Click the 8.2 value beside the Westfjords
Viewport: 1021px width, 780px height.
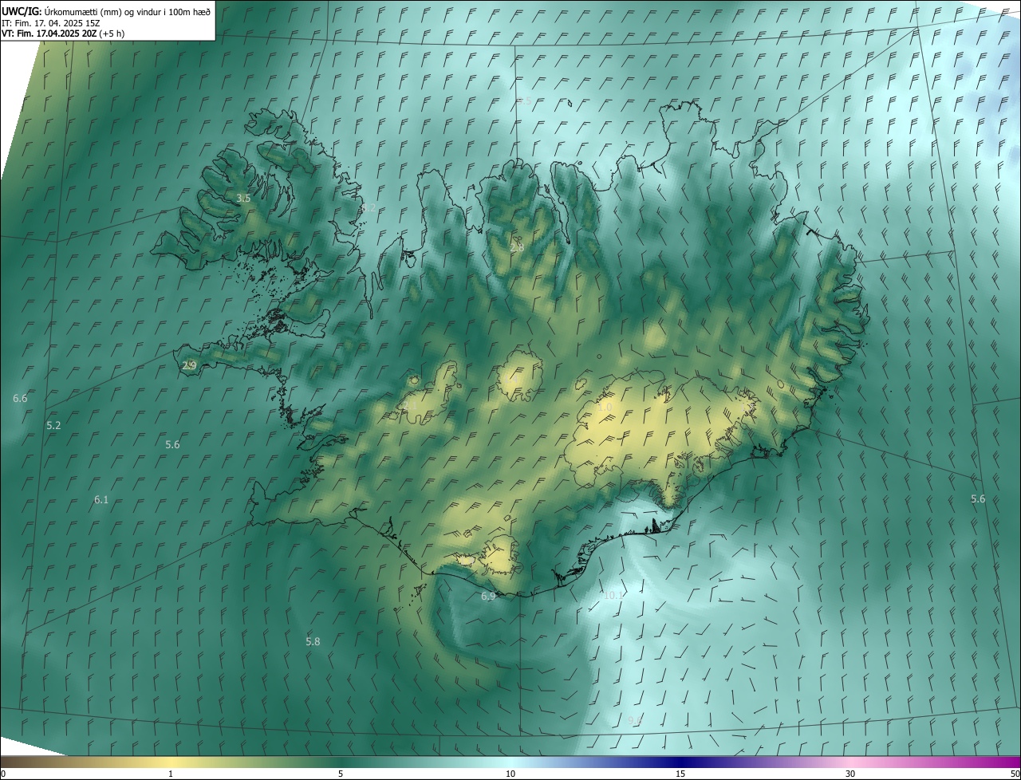(368, 207)
